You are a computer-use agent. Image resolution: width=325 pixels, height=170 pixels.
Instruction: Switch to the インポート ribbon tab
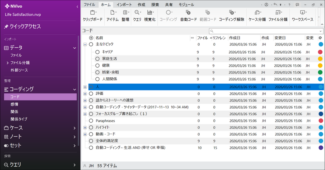point(124,5)
